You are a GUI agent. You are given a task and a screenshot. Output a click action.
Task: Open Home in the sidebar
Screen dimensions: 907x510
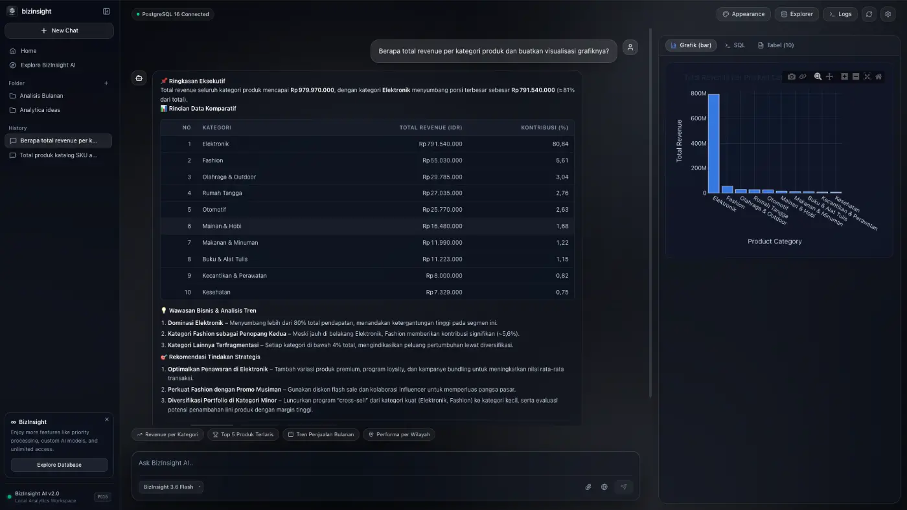(x=59, y=50)
